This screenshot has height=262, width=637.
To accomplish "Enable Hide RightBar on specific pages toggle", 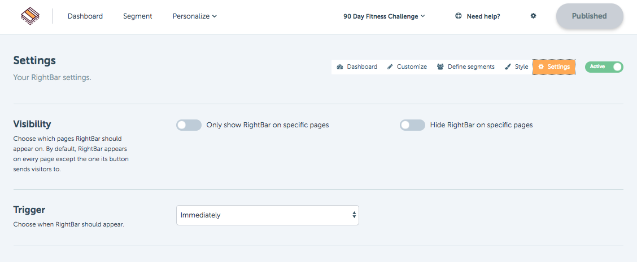I will tap(412, 125).
